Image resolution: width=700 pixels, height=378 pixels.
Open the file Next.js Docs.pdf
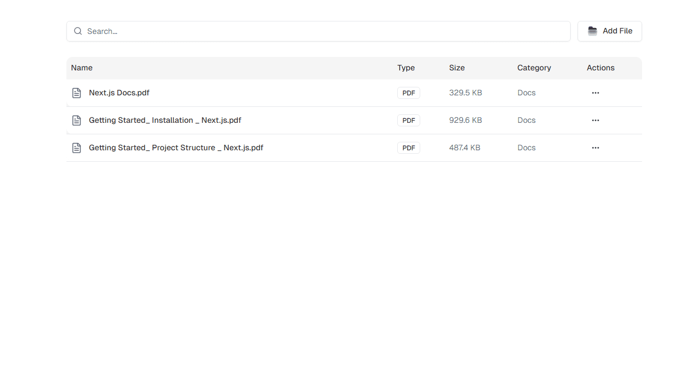[119, 92]
